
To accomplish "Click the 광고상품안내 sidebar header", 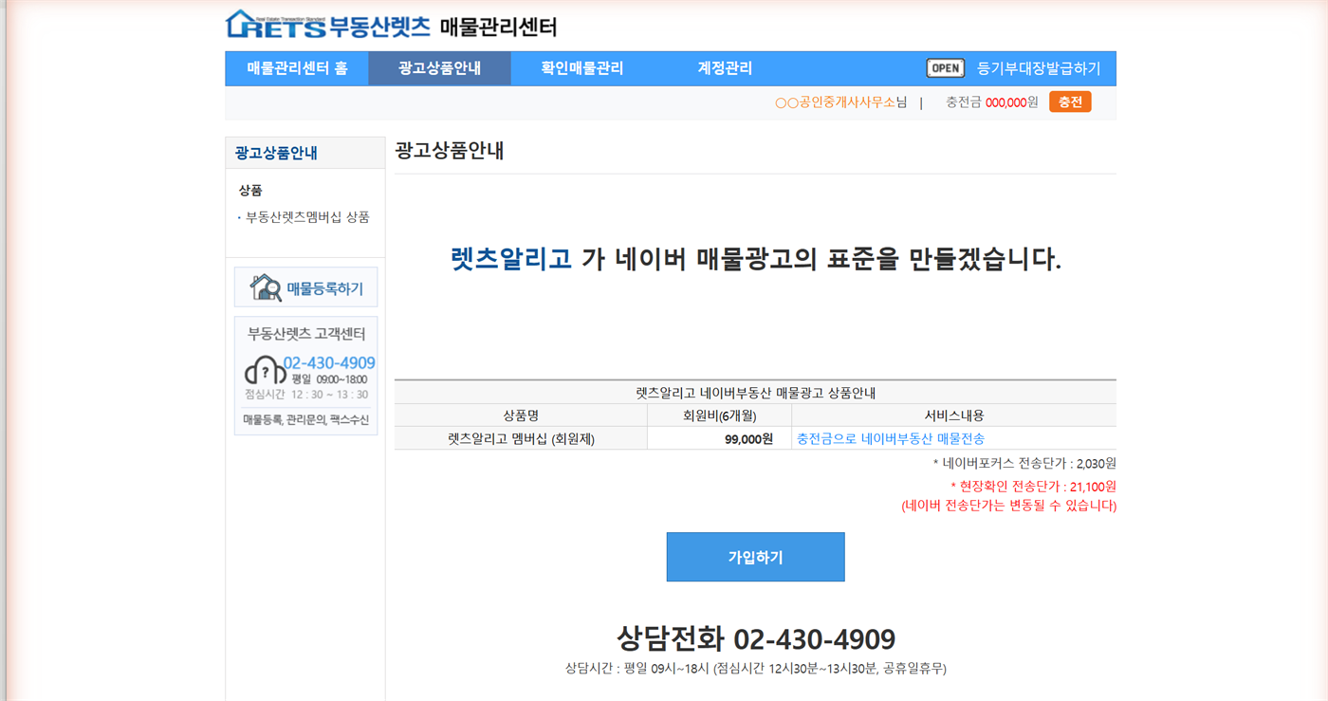I will (x=304, y=153).
